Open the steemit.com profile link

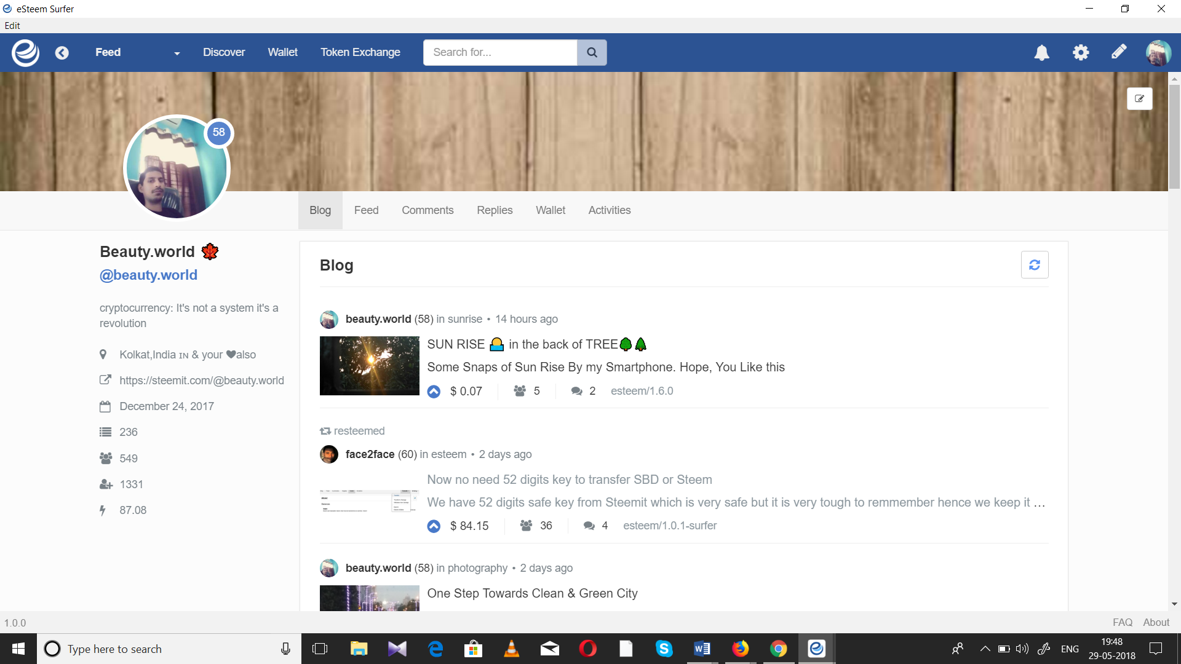tap(202, 381)
